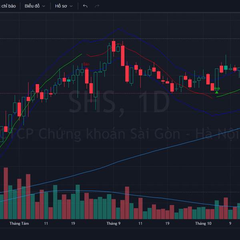The height and width of the screenshot is (240, 240).
Task: Open the Biểu đồ dropdown
Action: [x=35, y=6]
